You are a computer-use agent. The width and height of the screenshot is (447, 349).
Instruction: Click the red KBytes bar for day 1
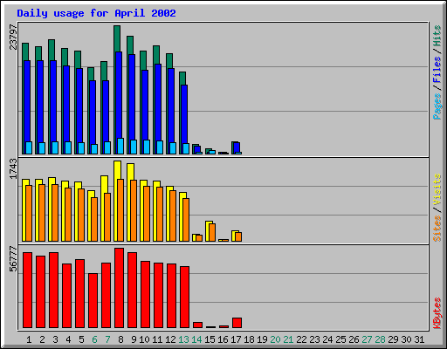[27, 290]
